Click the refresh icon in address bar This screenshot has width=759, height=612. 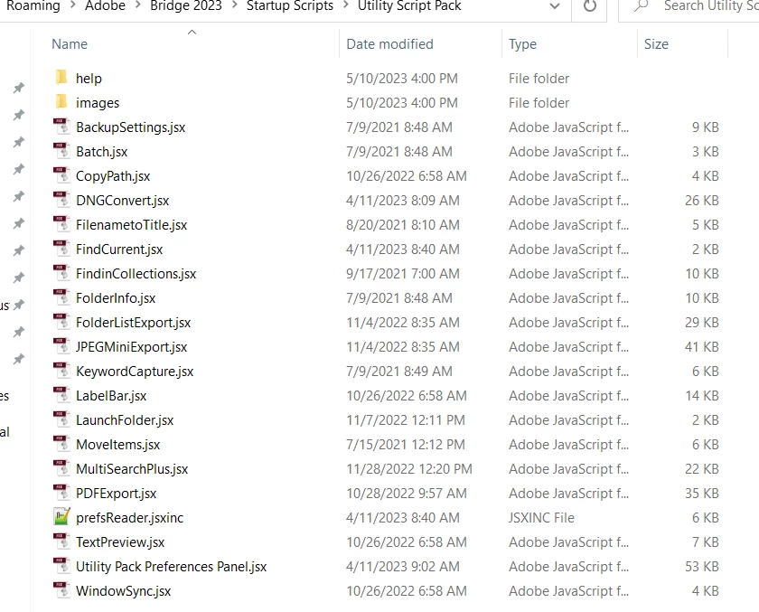589,6
